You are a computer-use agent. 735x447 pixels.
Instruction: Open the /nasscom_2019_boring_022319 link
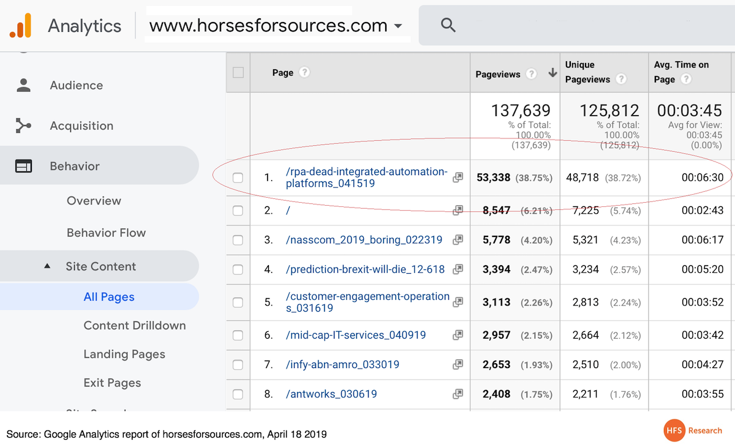coord(364,240)
